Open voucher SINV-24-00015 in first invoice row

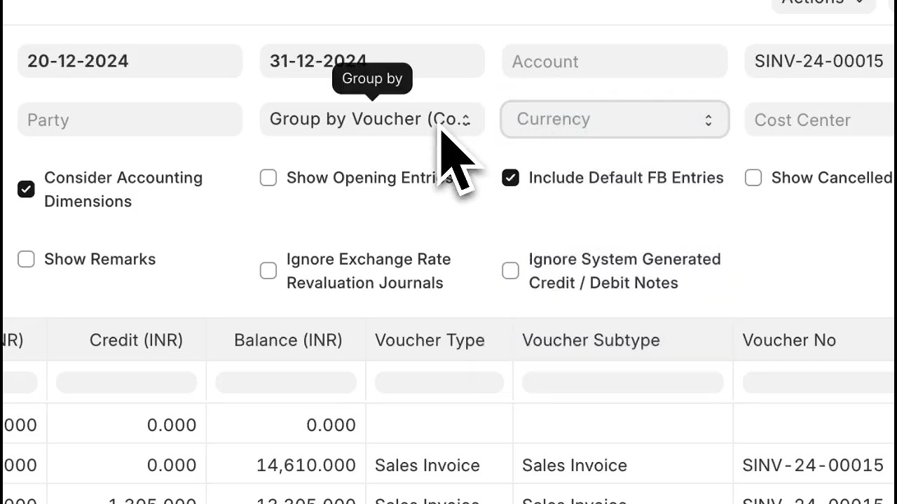coord(812,465)
